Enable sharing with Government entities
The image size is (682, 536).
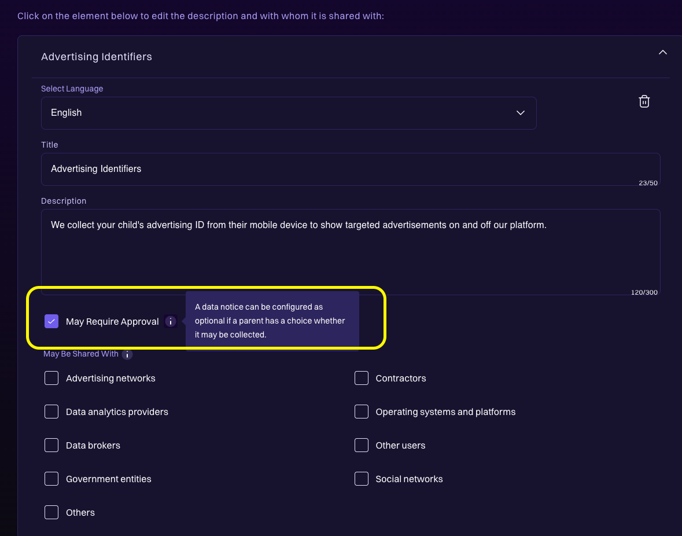click(51, 479)
